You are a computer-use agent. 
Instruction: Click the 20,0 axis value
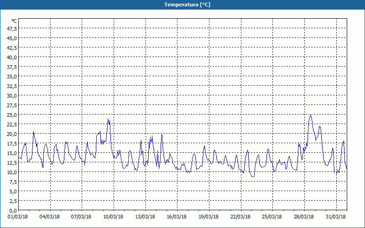(x=12, y=134)
